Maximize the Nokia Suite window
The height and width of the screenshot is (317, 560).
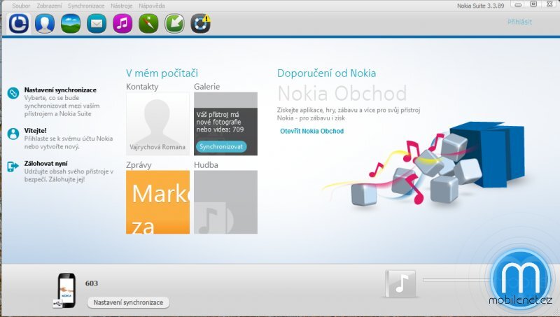point(533,4)
